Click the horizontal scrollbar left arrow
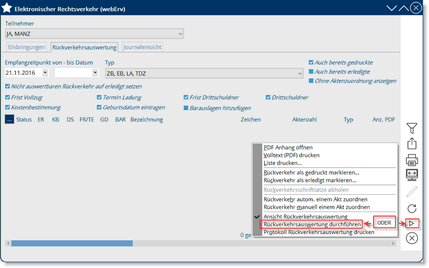 click(8, 243)
